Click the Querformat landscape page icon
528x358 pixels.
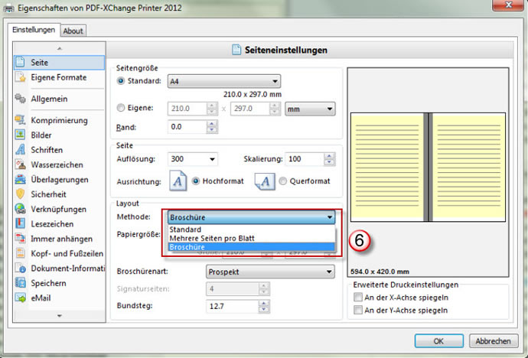click(265, 181)
